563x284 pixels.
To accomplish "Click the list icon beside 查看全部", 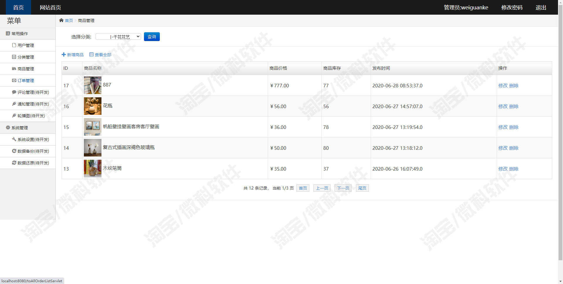I will tap(91, 55).
